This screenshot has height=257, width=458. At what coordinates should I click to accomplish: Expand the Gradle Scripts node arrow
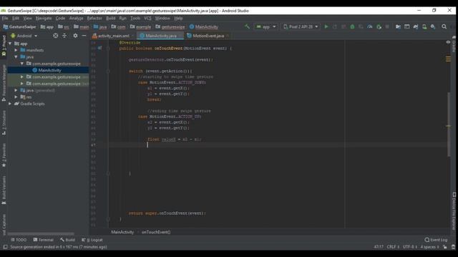point(10,104)
